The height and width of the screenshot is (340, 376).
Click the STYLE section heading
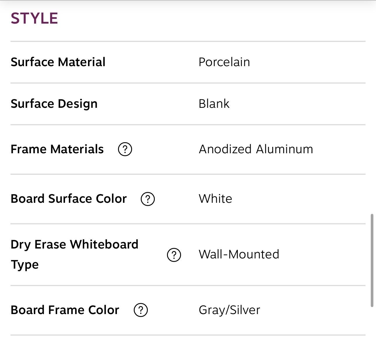34,18
